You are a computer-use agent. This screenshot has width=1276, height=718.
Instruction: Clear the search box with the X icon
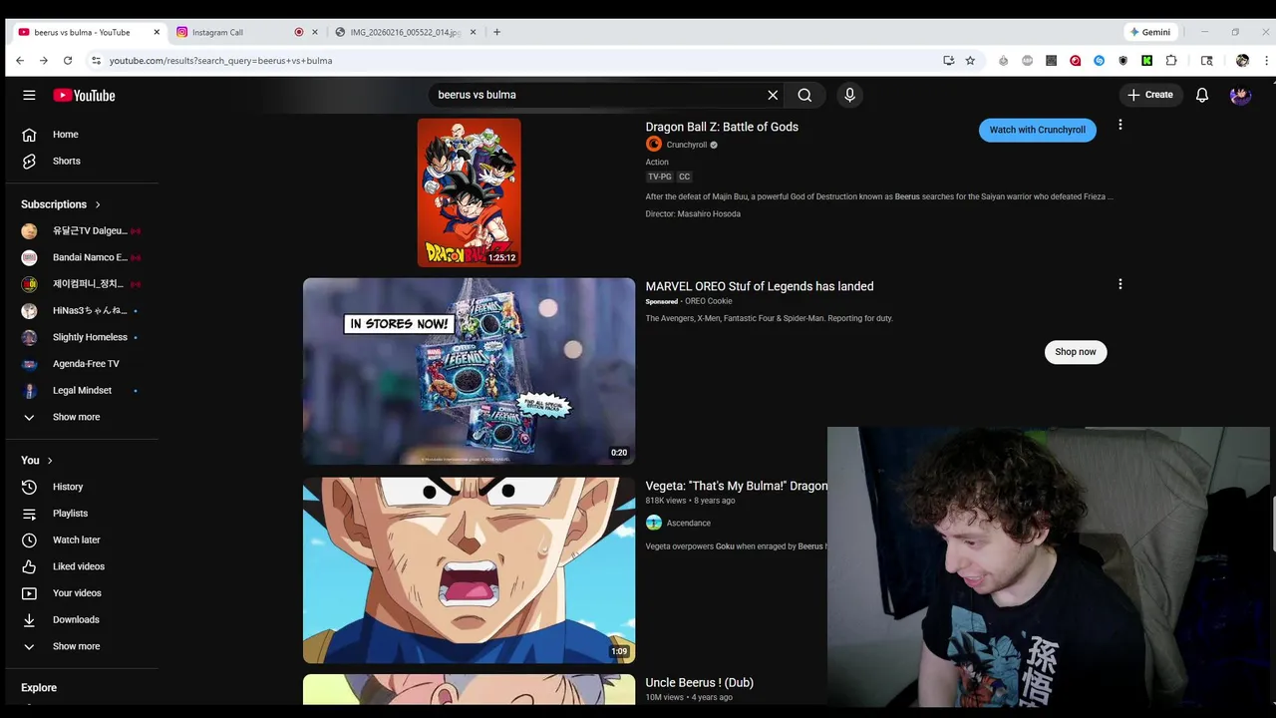coord(773,95)
